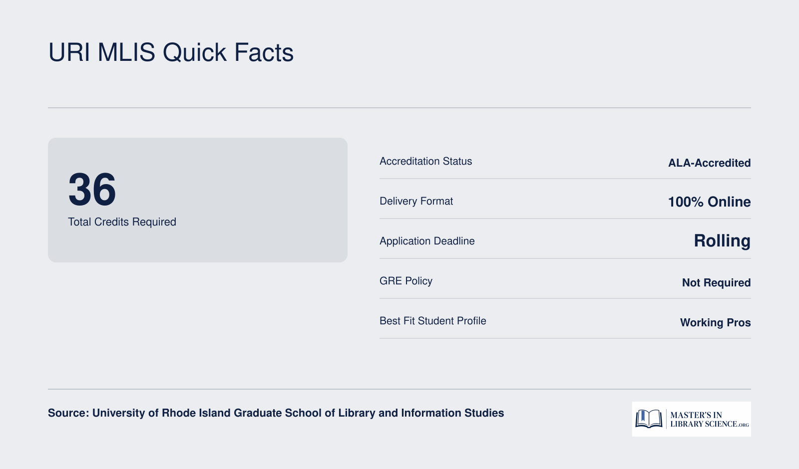Select the 'Not Required' value
Image resolution: width=799 pixels, height=469 pixels.
[716, 282]
